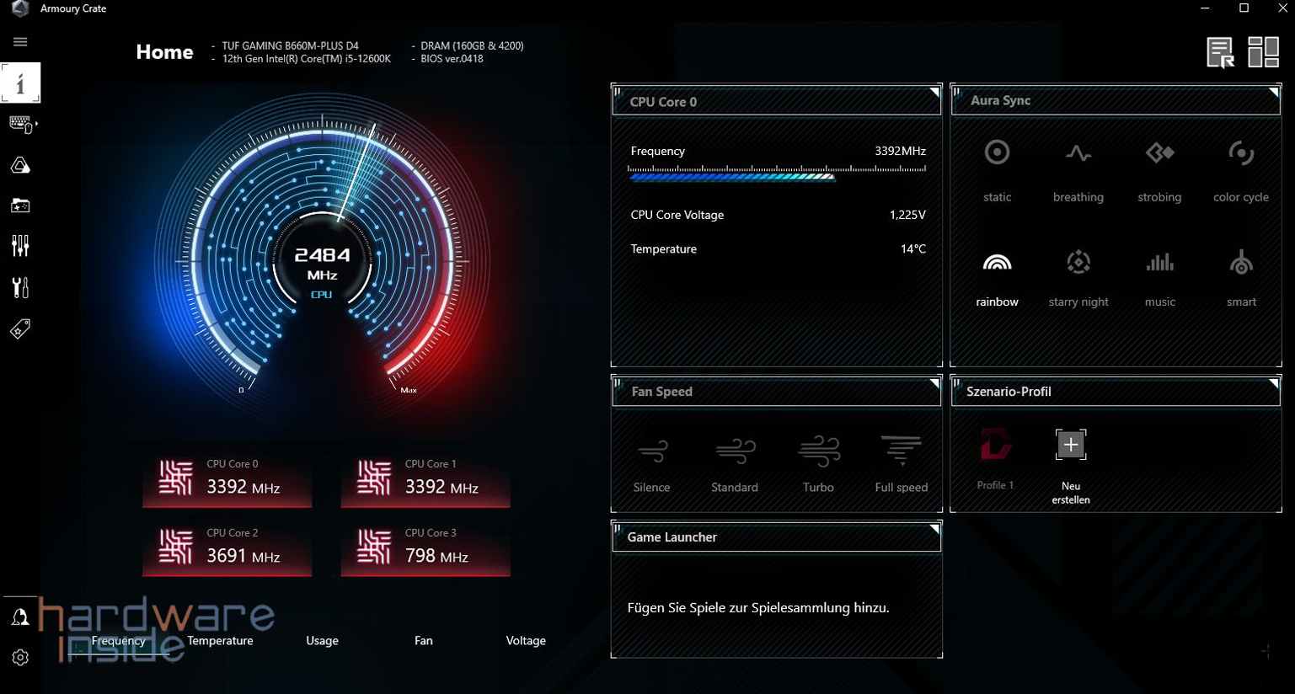Select the static Aura lighting effect
1295x694 pixels.
point(997,166)
